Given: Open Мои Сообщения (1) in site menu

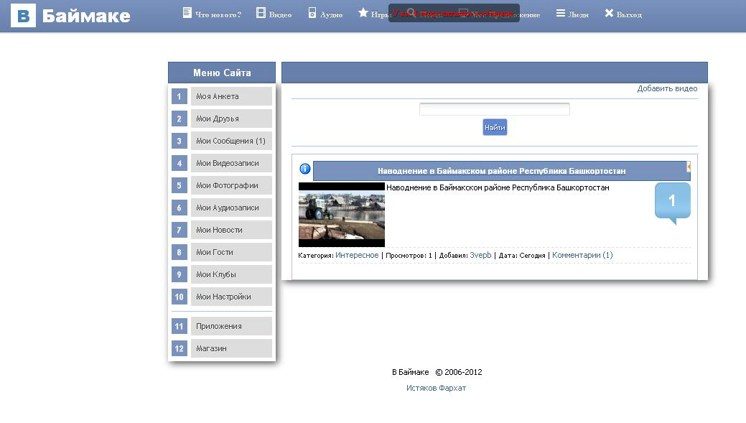Looking at the screenshot, I should pyautogui.click(x=231, y=141).
